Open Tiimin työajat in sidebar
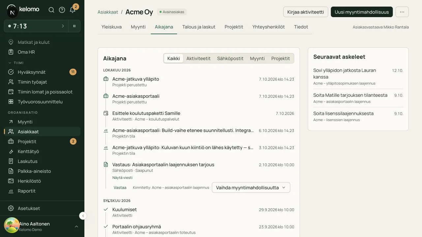This screenshot has width=422, height=237. (42, 82)
